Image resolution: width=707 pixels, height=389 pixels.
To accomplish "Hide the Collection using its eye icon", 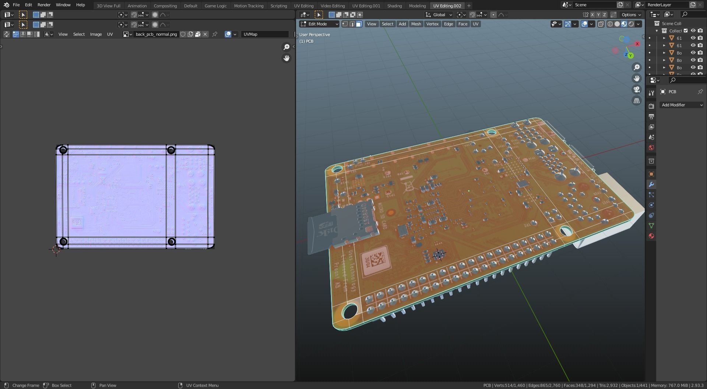I will click(x=693, y=31).
